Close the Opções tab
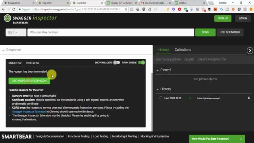 coord(204,3)
